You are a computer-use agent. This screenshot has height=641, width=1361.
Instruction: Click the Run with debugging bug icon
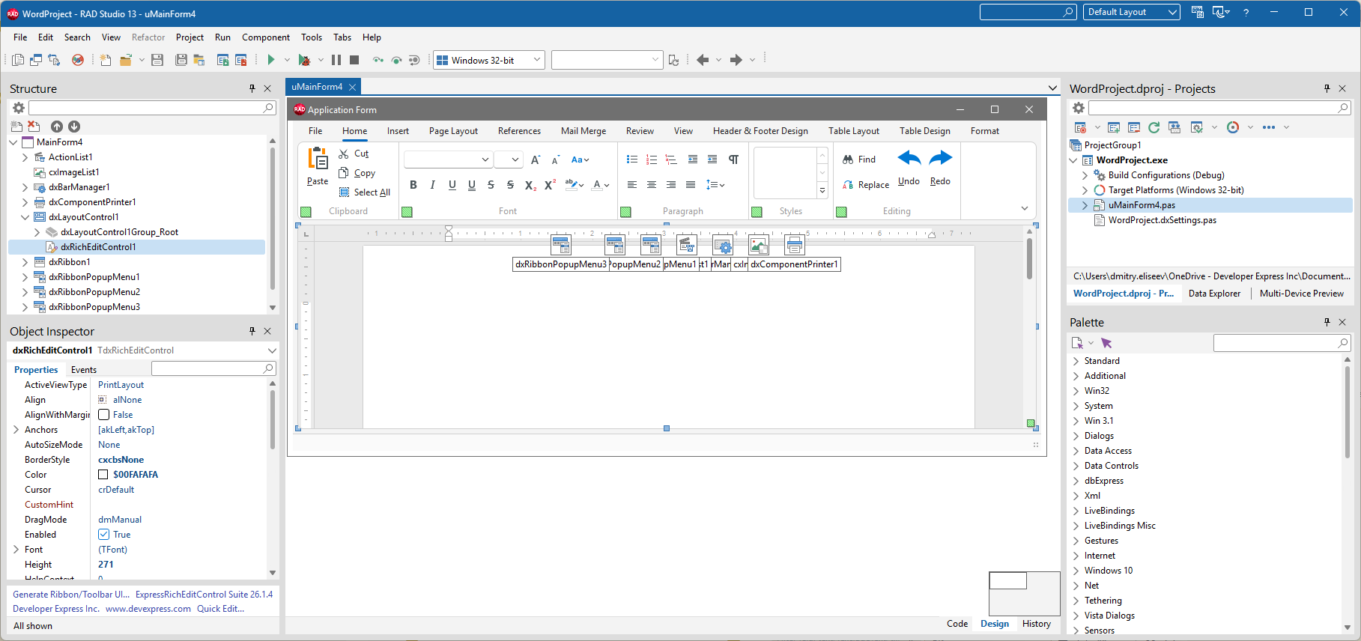pyautogui.click(x=304, y=60)
